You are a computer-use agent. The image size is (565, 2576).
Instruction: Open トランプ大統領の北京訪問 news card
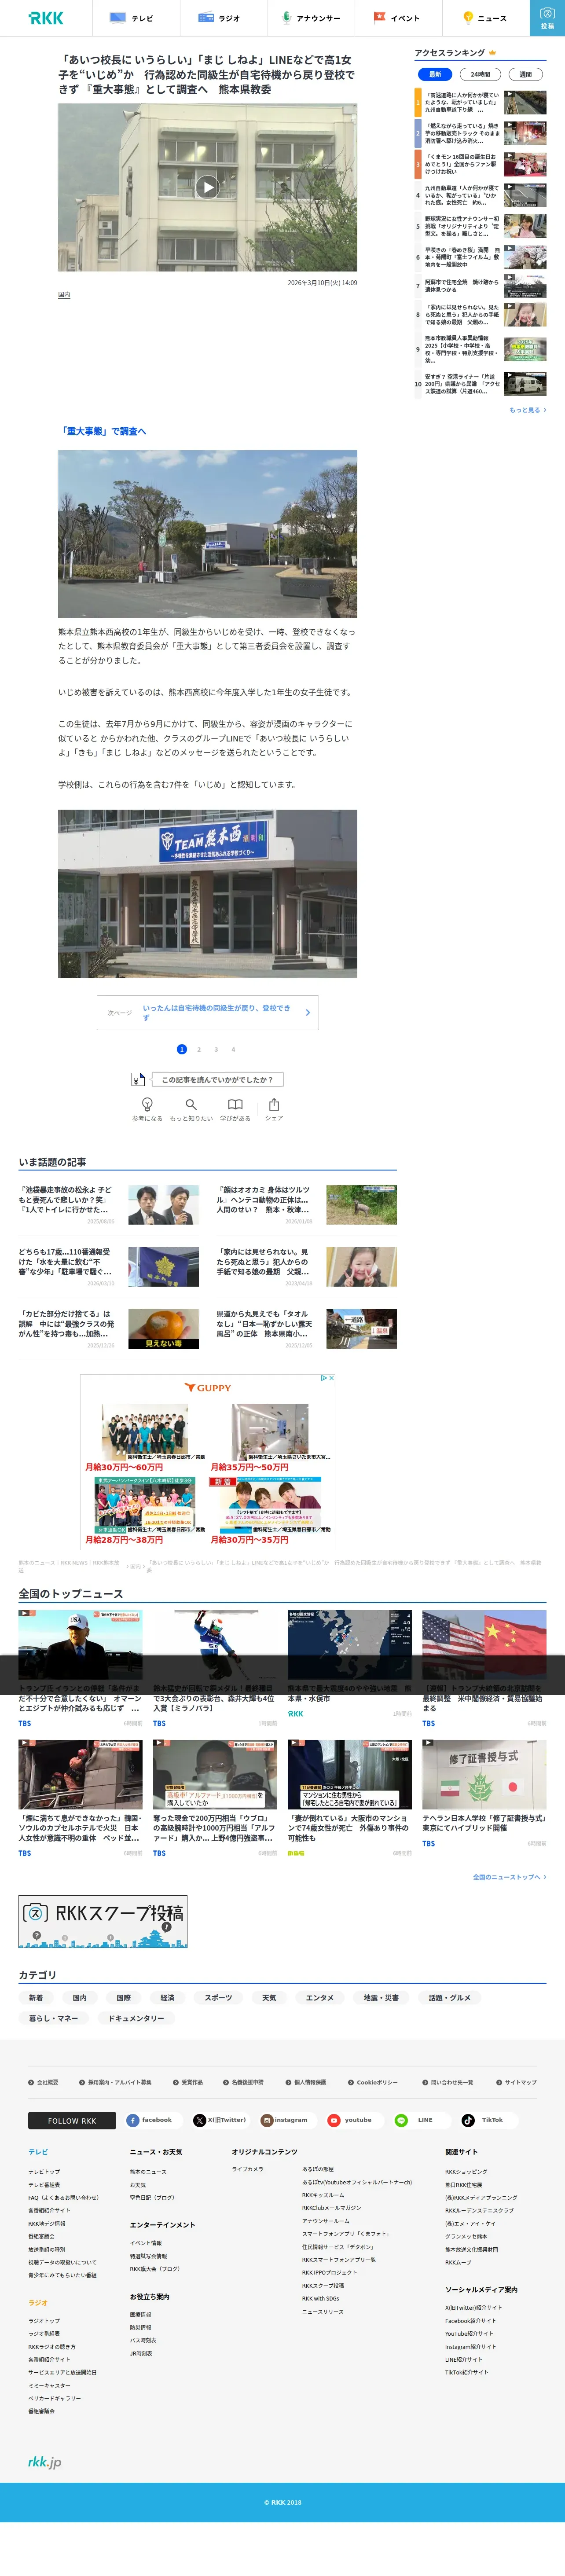[484, 1668]
